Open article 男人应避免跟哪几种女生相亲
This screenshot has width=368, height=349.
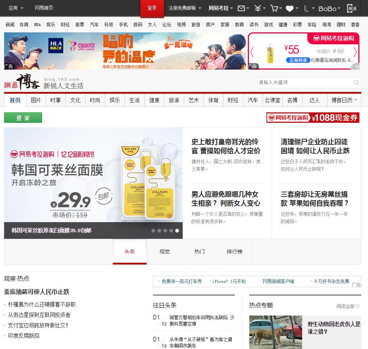tap(226, 199)
